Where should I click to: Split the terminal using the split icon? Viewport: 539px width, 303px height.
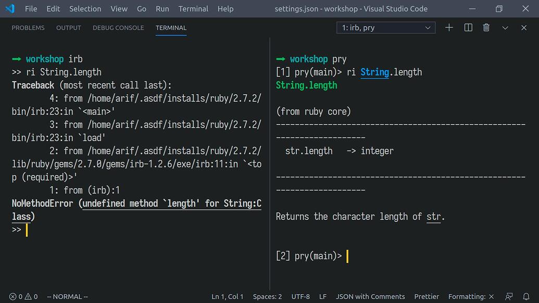click(x=468, y=28)
